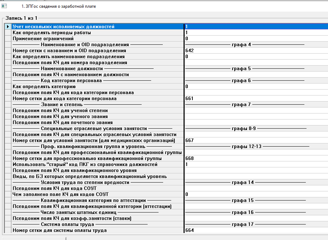Click the row header box next to 'Псевдоним поля КЧ для коэфф.занятости'
The width and height of the screenshot is (328, 240).
8,219
